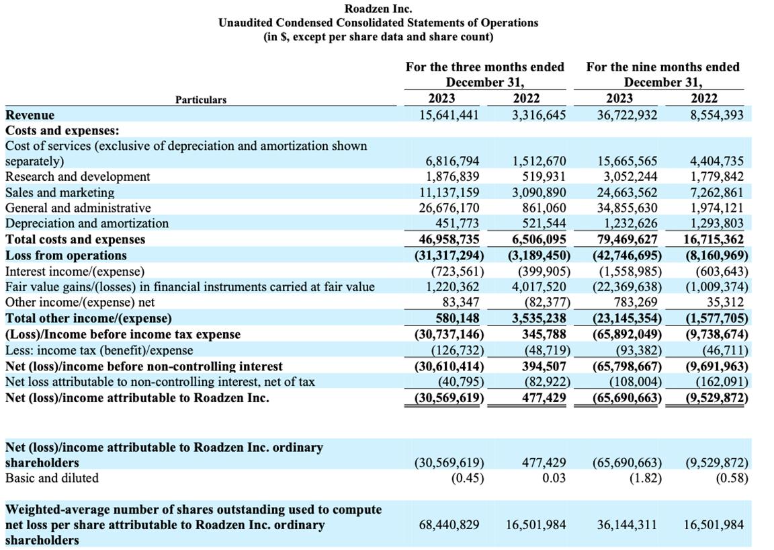The image size is (774, 550).
Task: Click revenue value 3,316,645
Action: [x=539, y=115]
